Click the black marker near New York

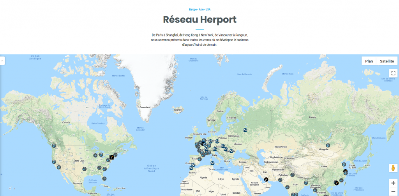pyautogui.click(x=112, y=157)
